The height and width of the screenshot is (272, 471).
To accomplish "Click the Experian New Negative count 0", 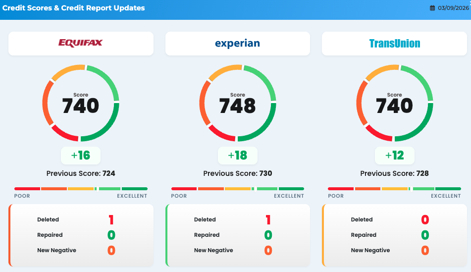I will coord(268,250).
